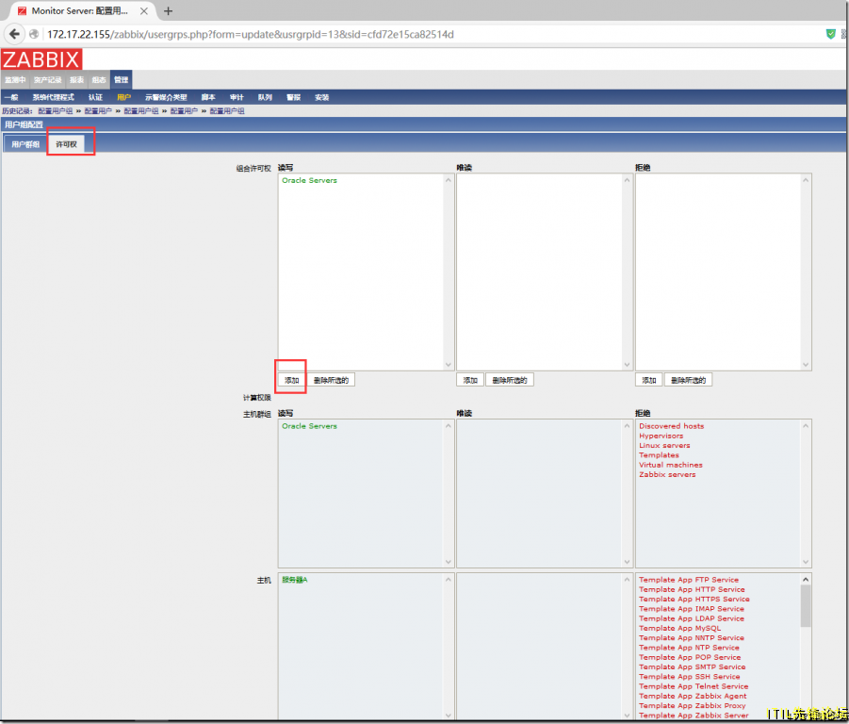
Task: Select Hypervisors in the 拒绝 list
Action: click(x=661, y=436)
